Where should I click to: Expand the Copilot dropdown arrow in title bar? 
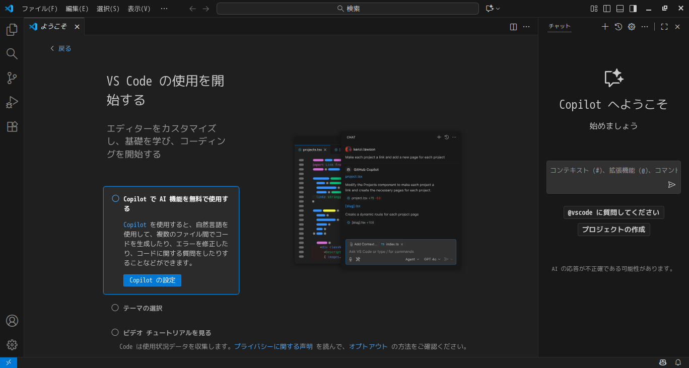click(x=499, y=9)
